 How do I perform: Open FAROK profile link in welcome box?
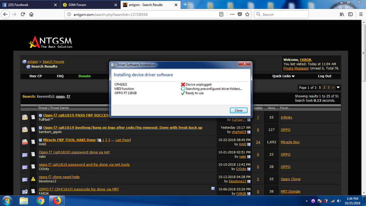coord(305,60)
